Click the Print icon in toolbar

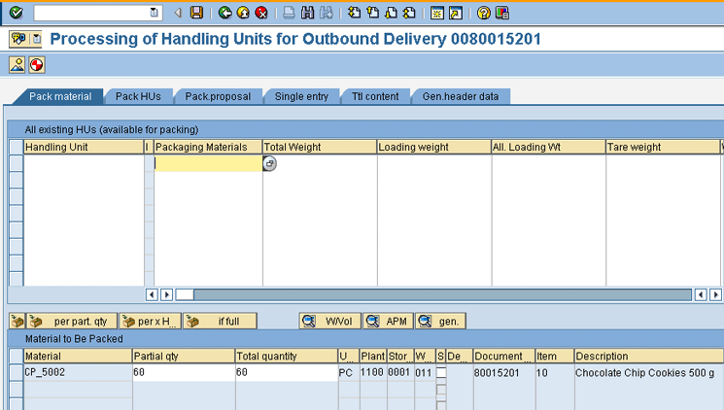(x=289, y=13)
